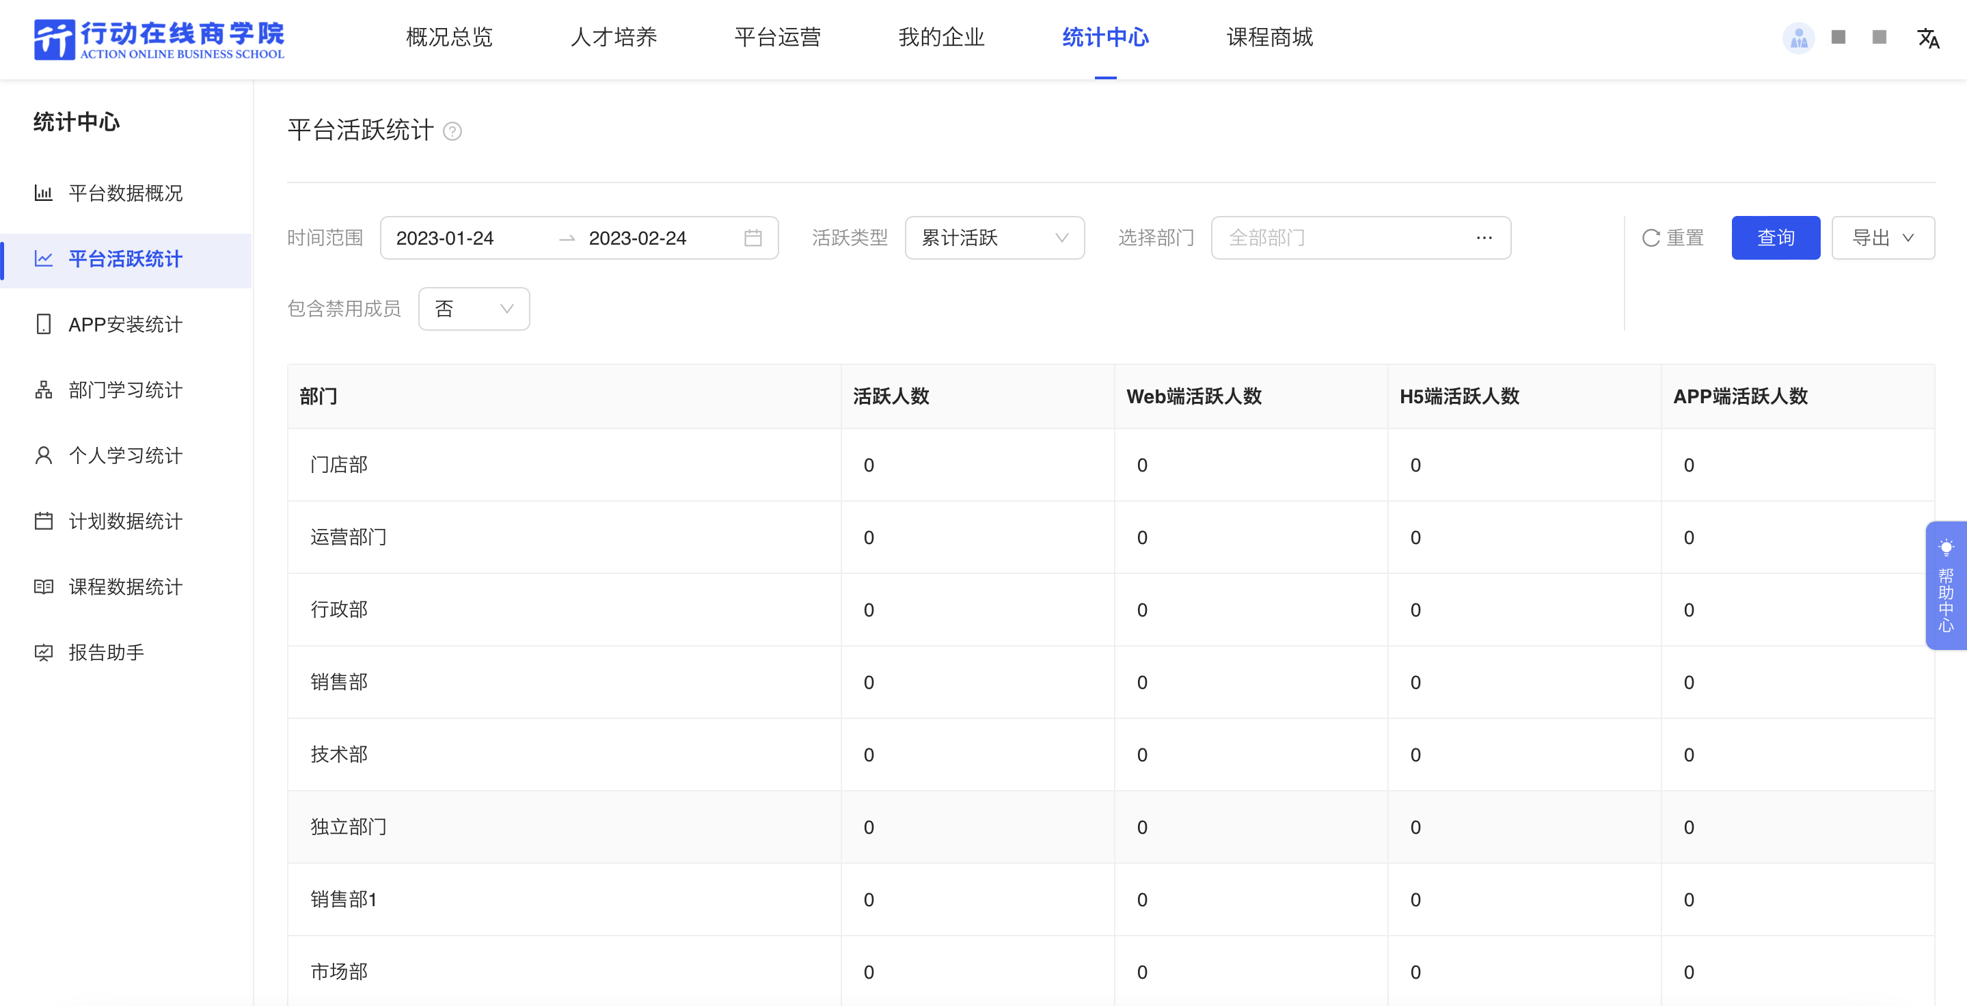Open 报告助手 sidebar item

(126, 653)
